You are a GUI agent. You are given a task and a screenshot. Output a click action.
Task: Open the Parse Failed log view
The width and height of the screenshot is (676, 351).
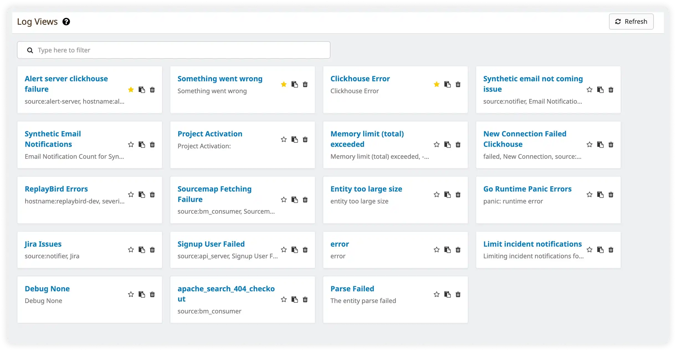(352, 288)
